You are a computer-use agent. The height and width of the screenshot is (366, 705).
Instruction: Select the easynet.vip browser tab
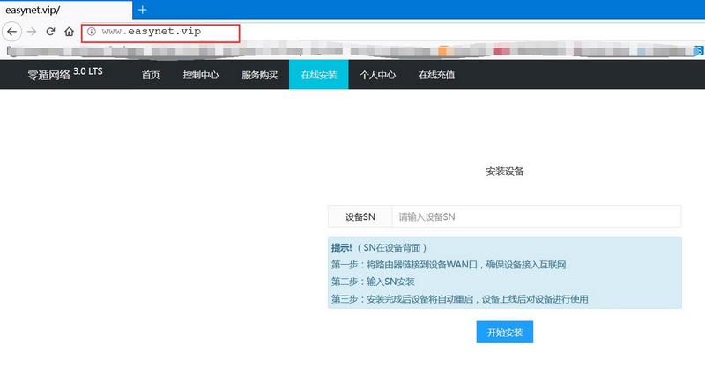[x=53, y=9]
